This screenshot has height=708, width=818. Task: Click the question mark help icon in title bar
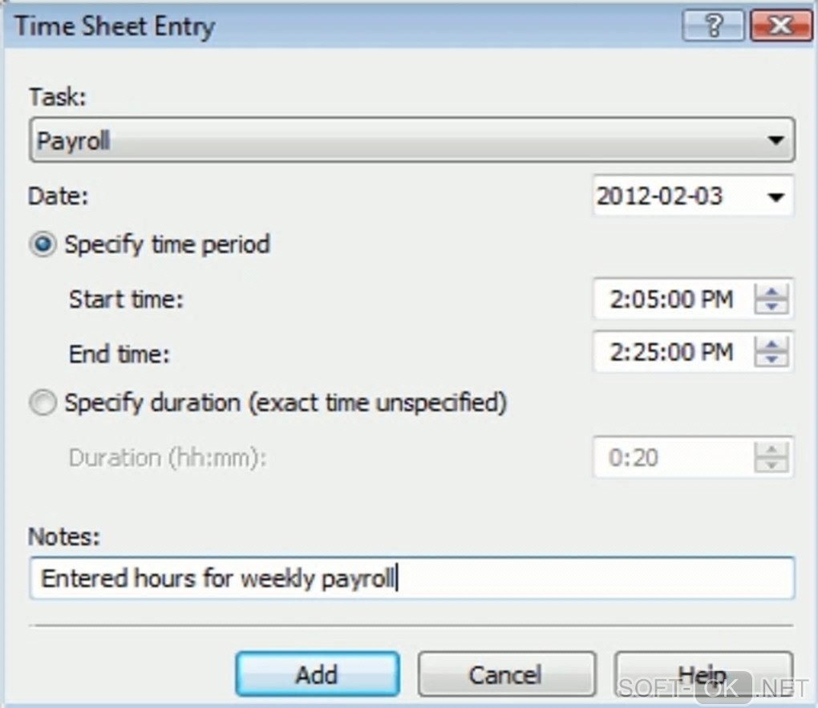(713, 26)
